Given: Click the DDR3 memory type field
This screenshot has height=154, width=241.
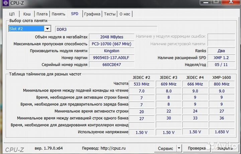Looking at the screenshot, I should tap(106, 29).
